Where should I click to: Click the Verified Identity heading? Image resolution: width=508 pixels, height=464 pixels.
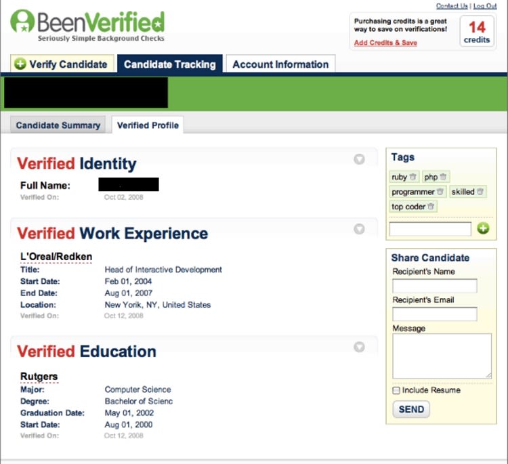pyautogui.click(x=77, y=164)
